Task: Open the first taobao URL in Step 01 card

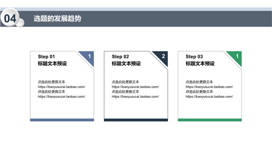Action: (x=61, y=87)
